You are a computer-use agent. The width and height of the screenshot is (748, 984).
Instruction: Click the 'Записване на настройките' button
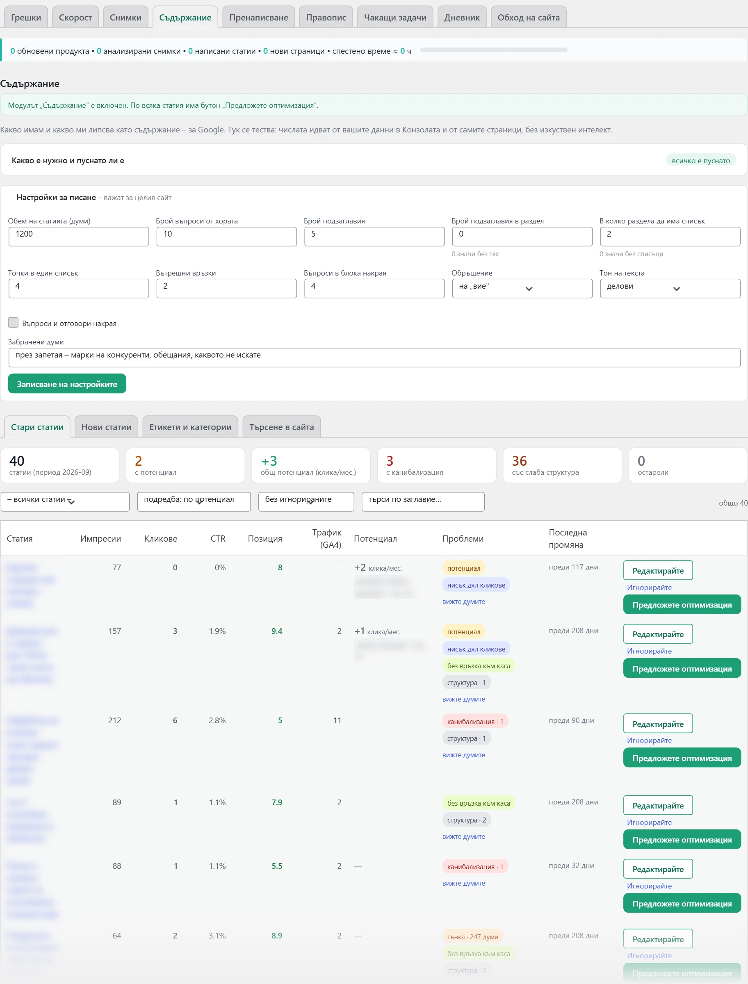pyautogui.click(x=67, y=384)
